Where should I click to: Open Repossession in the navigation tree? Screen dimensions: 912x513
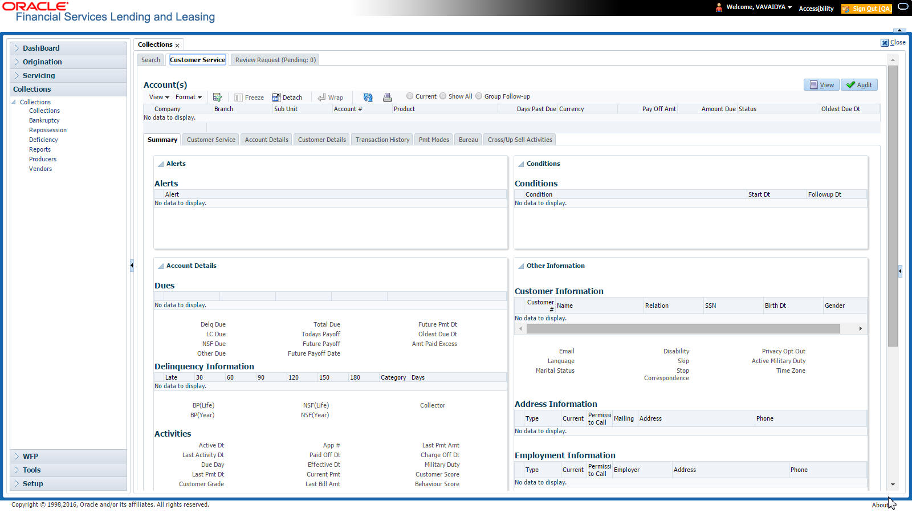(x=48, y=131)
